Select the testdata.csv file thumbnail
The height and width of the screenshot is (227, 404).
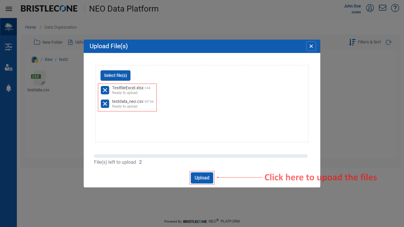38,78
